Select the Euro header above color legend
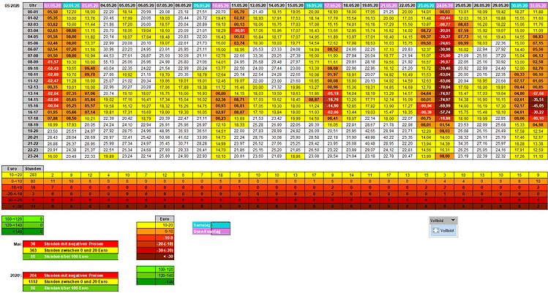This screenshot has width=548, height=293. [166, 218]
